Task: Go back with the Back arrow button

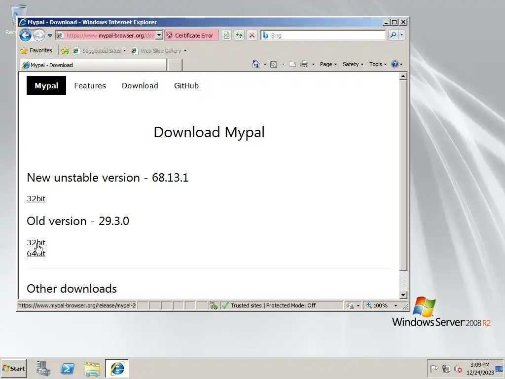Action: point(25,35)
